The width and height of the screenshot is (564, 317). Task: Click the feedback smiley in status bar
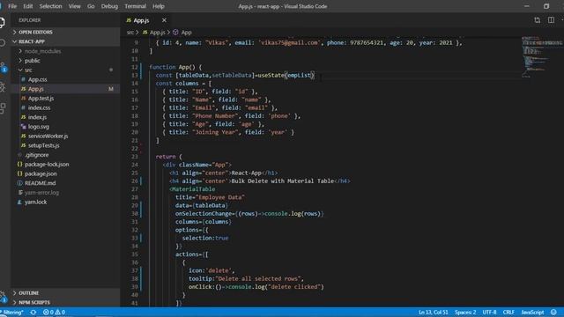(x=553, y=312)
